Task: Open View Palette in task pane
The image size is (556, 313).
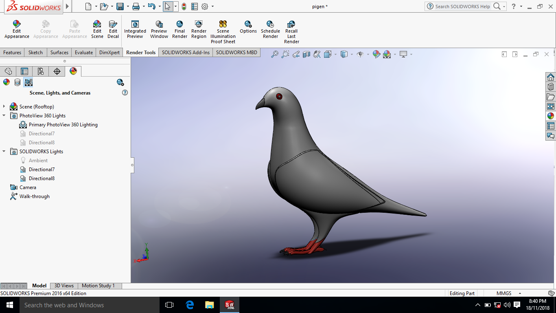Action: pyautogui.click(x=551, y=106)
